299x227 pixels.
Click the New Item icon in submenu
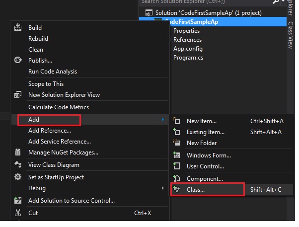[176, 121]
